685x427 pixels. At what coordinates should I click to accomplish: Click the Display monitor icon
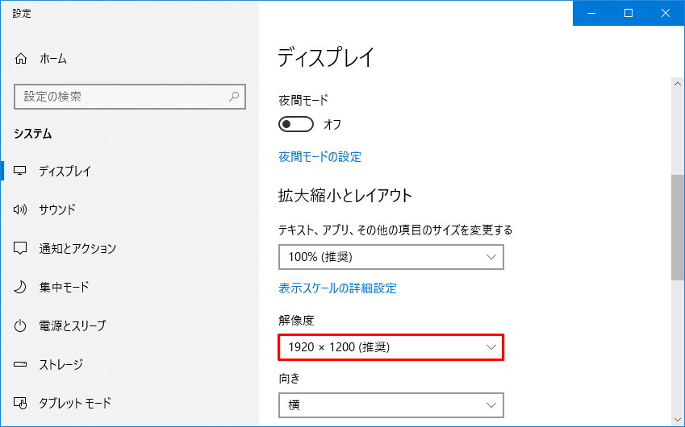(x=22, y=171)
